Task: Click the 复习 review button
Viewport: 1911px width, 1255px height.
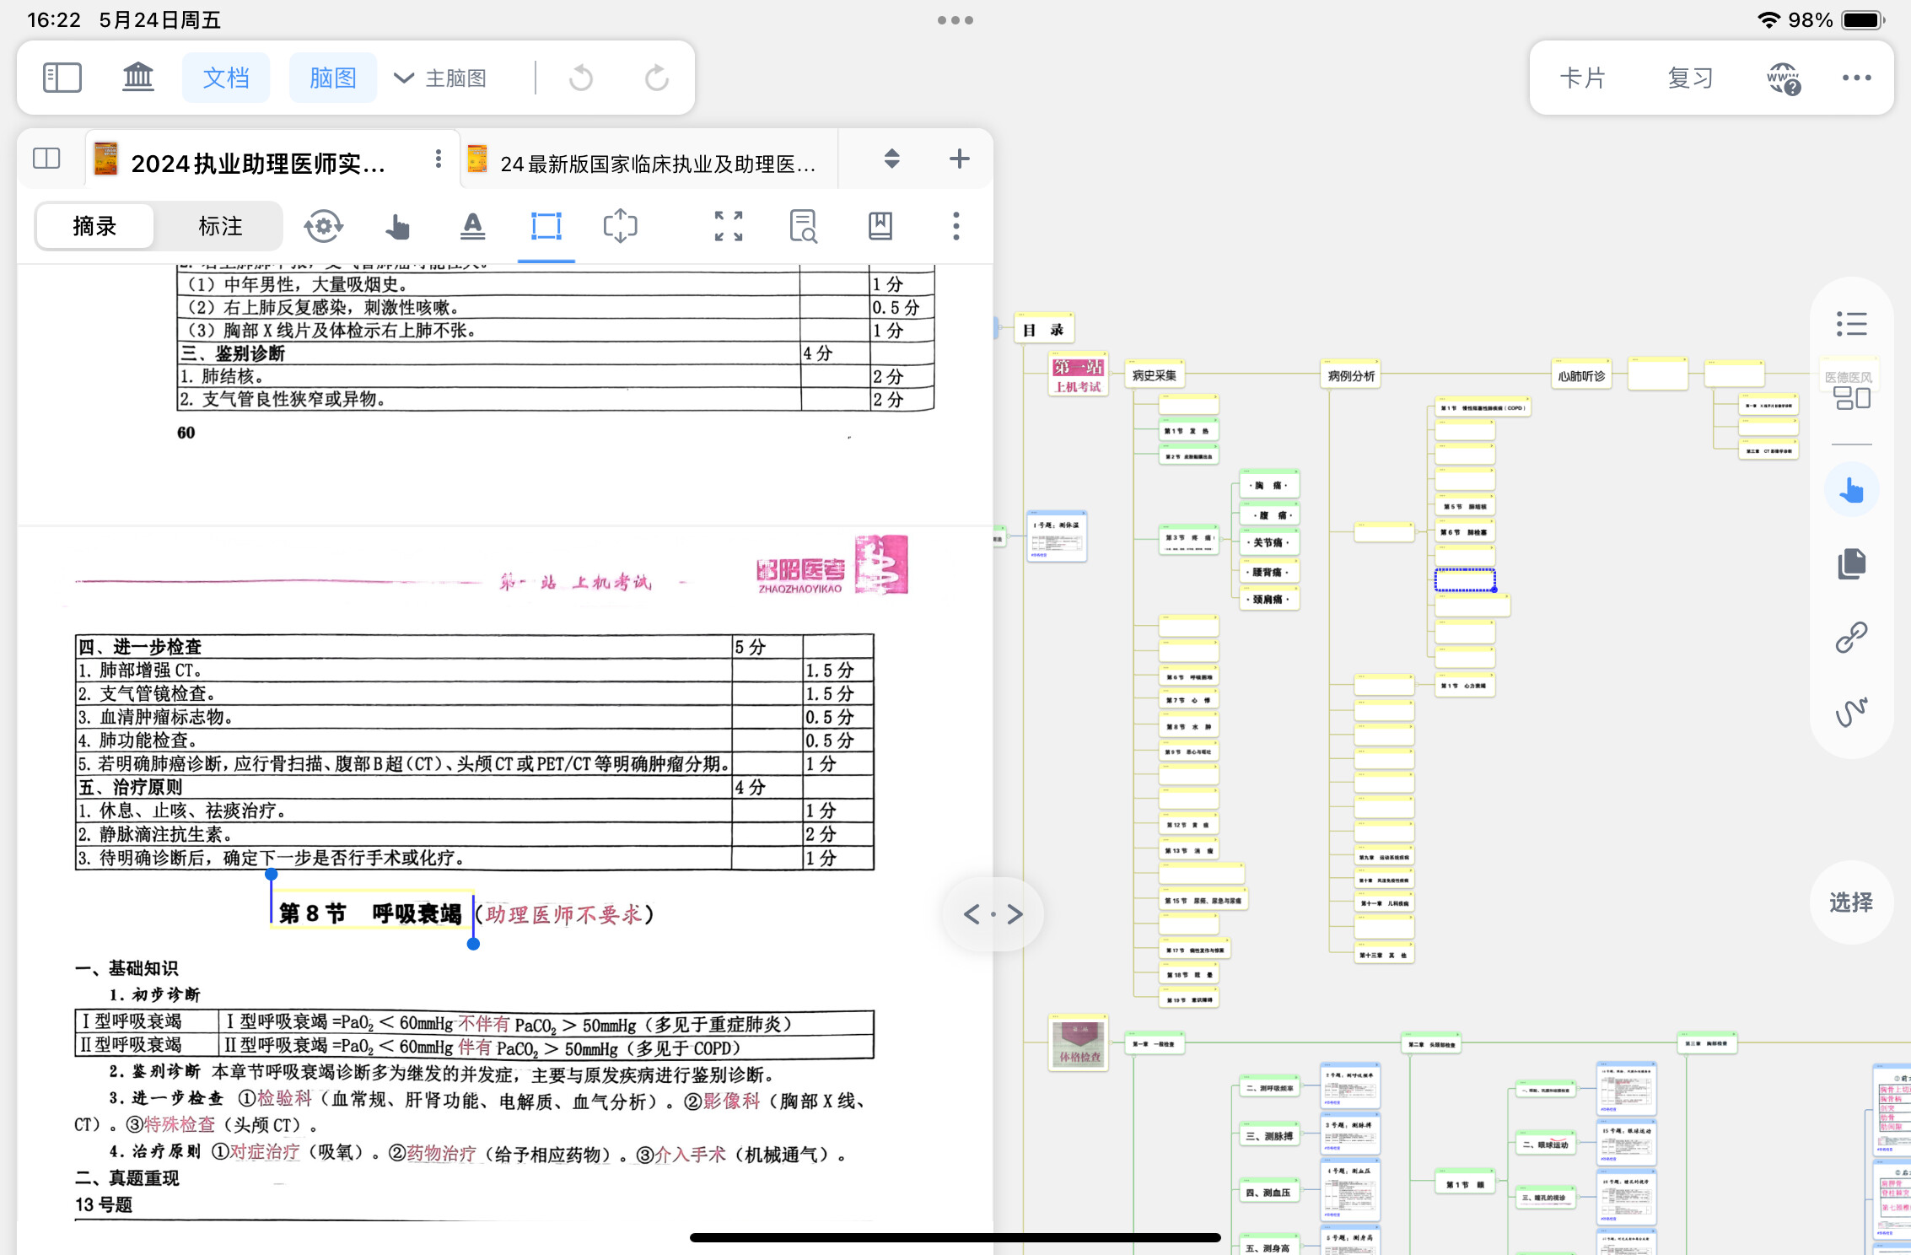Action: [1690, 78]
